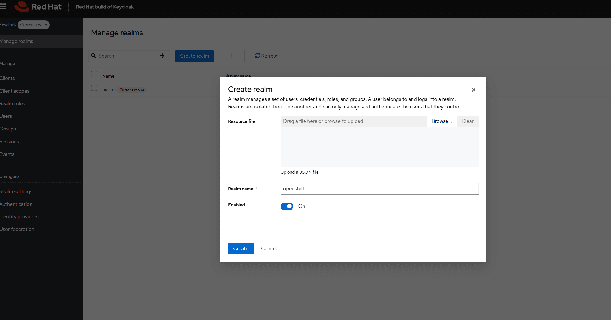Cancel the realm creation
This screenshot has height=320, width=611.
tap(269, 249)
